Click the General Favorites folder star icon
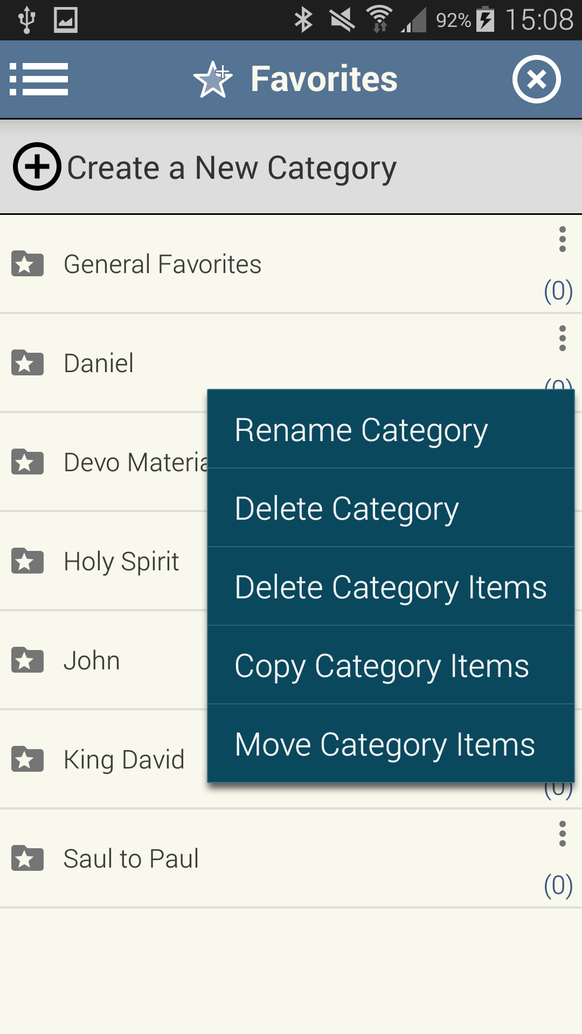Screen dimensions: 582x1034 point(27,264)
